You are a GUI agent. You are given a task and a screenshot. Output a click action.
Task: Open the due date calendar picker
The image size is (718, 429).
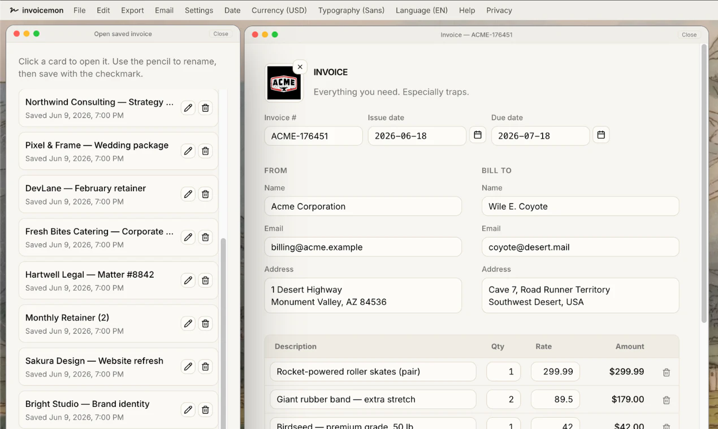click(601, 135)
